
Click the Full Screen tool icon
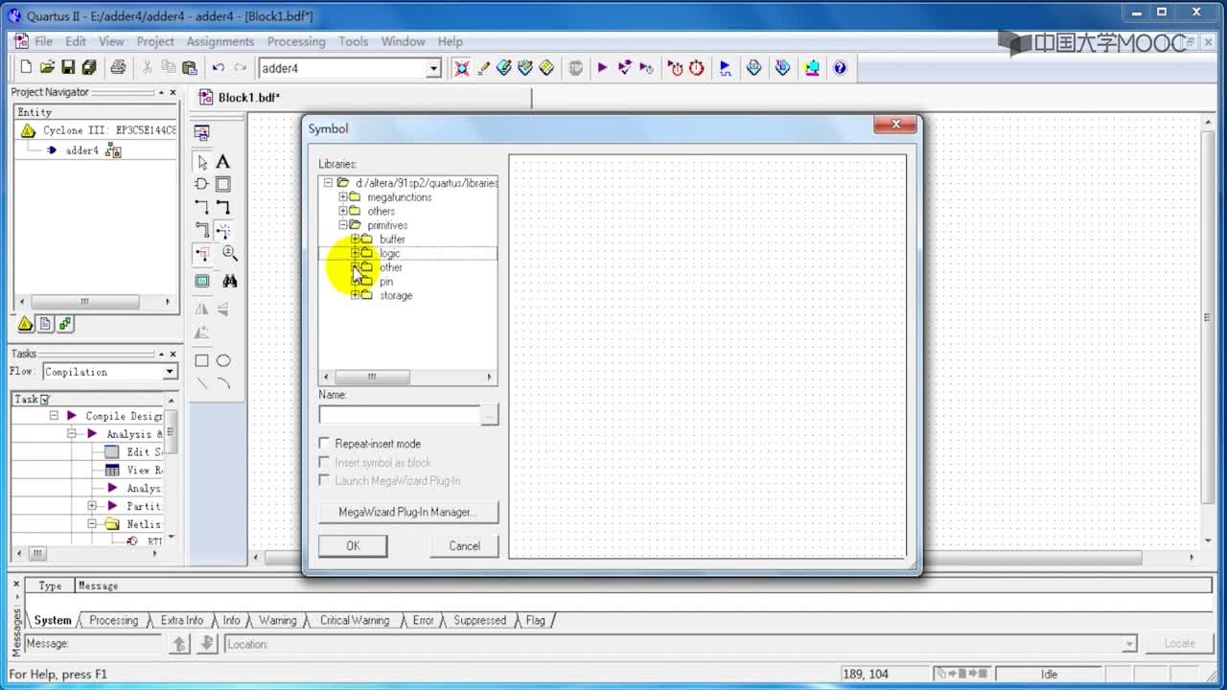coord(201,281)
